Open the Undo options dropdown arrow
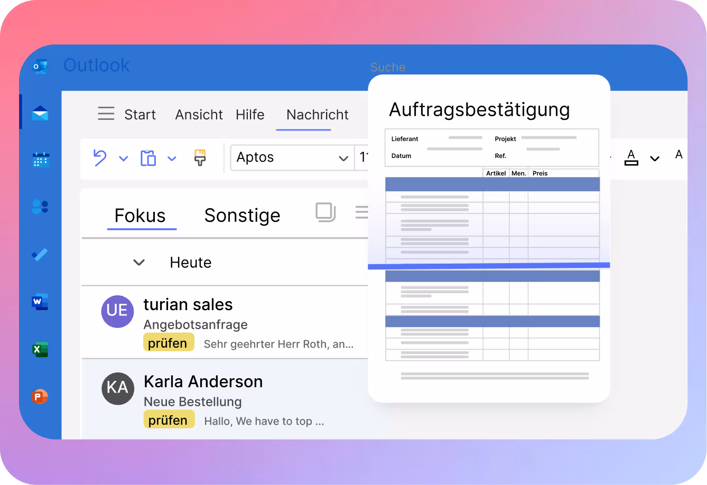Image resolution: width=707 pixels, height=485 pixels. [x=124, y=158]
